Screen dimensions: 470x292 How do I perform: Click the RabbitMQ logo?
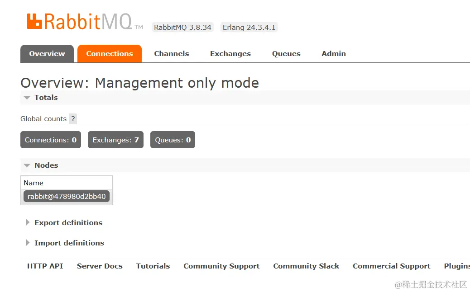point(85,21)
